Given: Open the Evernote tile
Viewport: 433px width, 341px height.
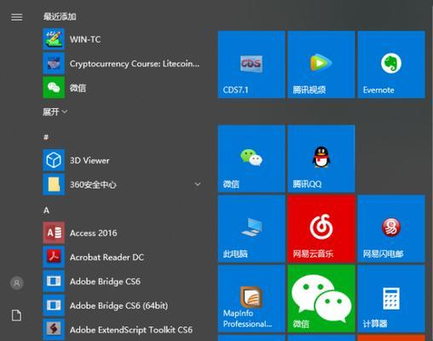Looking at the screenshot, I should point(391,65).
